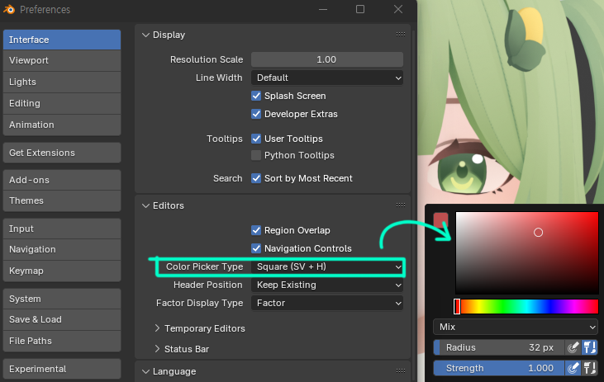
Task: Go to the Keymap tab
Action: coord(62,271)
